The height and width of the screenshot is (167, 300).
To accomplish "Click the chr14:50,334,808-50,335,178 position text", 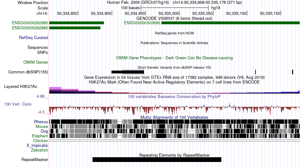I will pos(207,3).
